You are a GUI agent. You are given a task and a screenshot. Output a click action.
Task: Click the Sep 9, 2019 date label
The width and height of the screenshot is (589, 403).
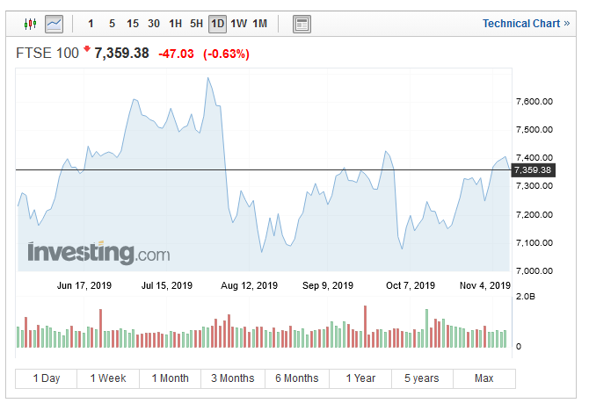328,285
